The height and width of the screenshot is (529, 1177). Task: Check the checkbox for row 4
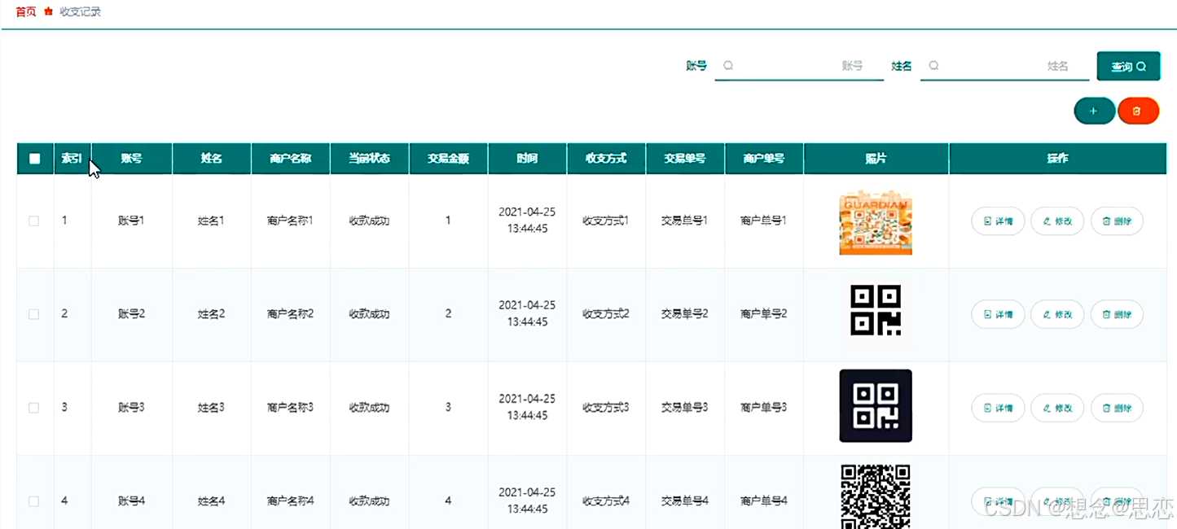(x=34, y=501)
